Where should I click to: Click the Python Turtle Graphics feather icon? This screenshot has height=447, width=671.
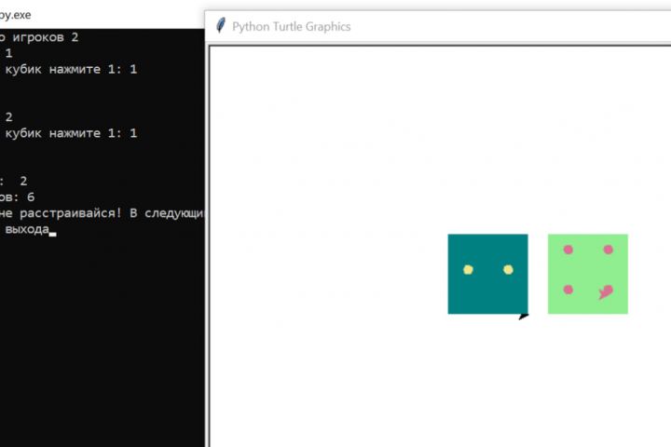tap(220, 26)
